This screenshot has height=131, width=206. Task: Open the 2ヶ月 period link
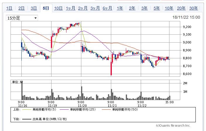pyautogui.click(x=83, y=8)
